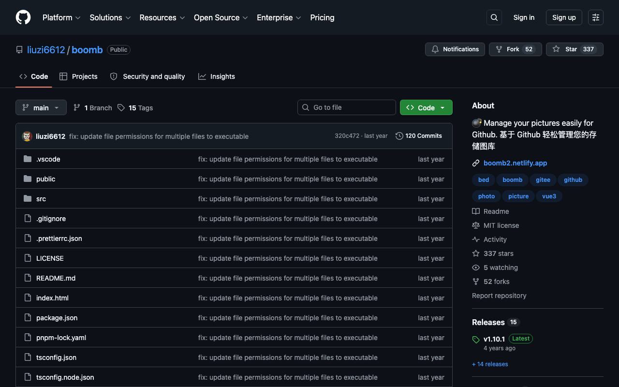Open the main branch selector dropdown
This screenshot has width=619, height=387.
coord(41,107)
